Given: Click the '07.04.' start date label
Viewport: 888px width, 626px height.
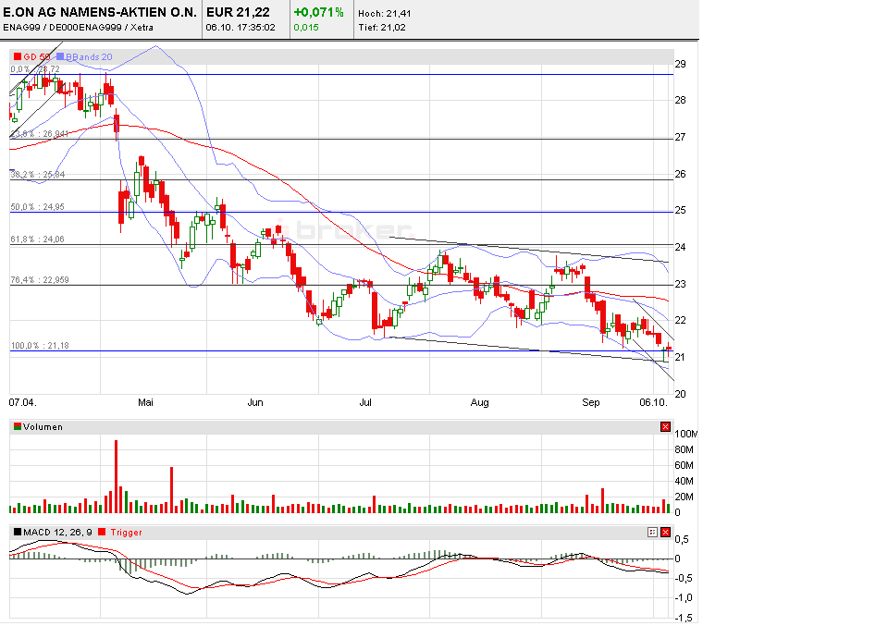Looking at the screenshot, I should coord(22,402).
